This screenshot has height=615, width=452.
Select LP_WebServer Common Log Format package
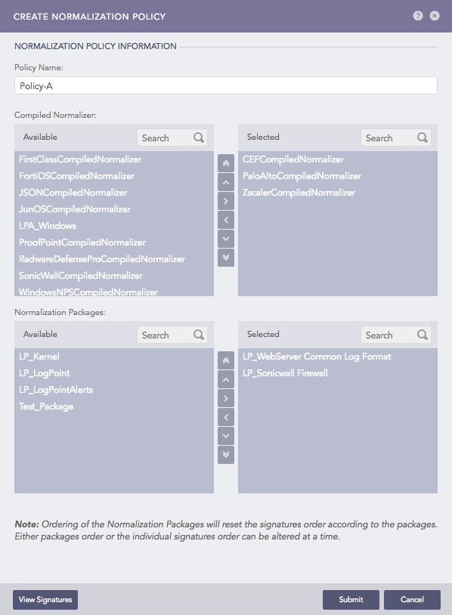pyautogui.click(x=316, y=356)
